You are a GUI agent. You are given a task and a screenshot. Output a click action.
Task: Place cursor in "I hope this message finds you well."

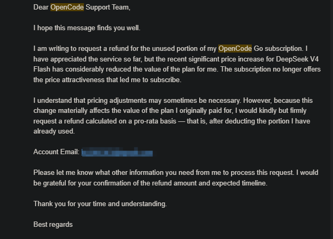click(87, 28)
